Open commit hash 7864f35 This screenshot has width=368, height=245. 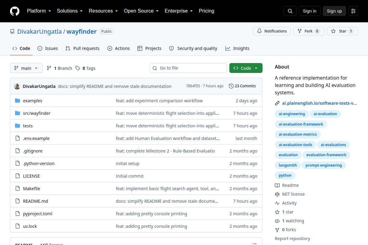(193, 86)
